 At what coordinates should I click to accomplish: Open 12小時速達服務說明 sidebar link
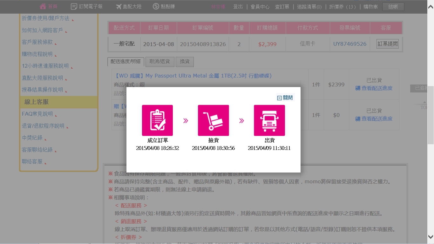[x=45, y=66]
